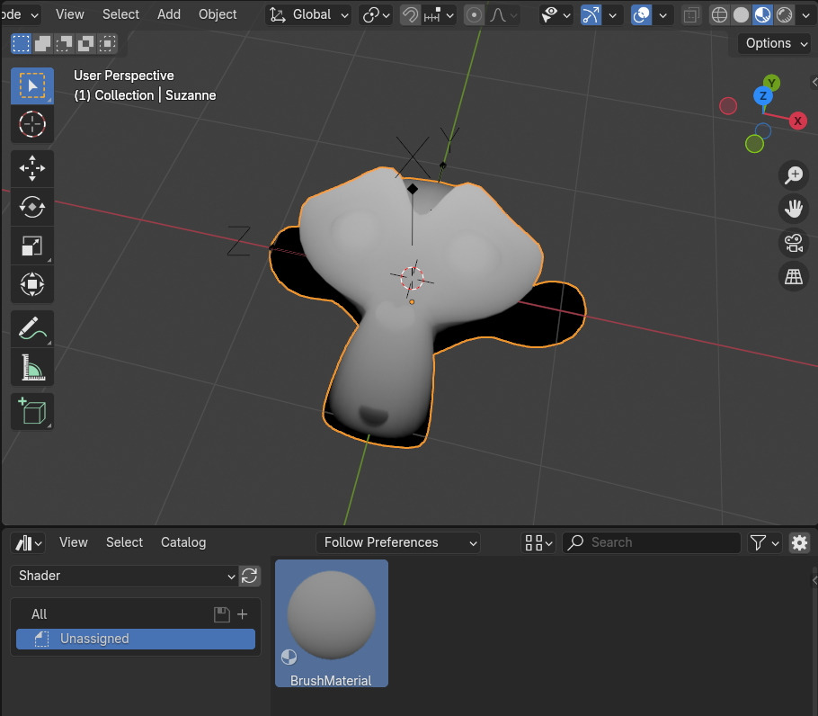The height and width of the screenshot is (716, 818).
Task: Select the Unassigned catalog
Action: (136, 639)
